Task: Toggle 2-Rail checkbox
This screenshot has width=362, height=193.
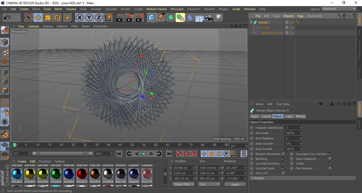Action: [x=330, y=164]
